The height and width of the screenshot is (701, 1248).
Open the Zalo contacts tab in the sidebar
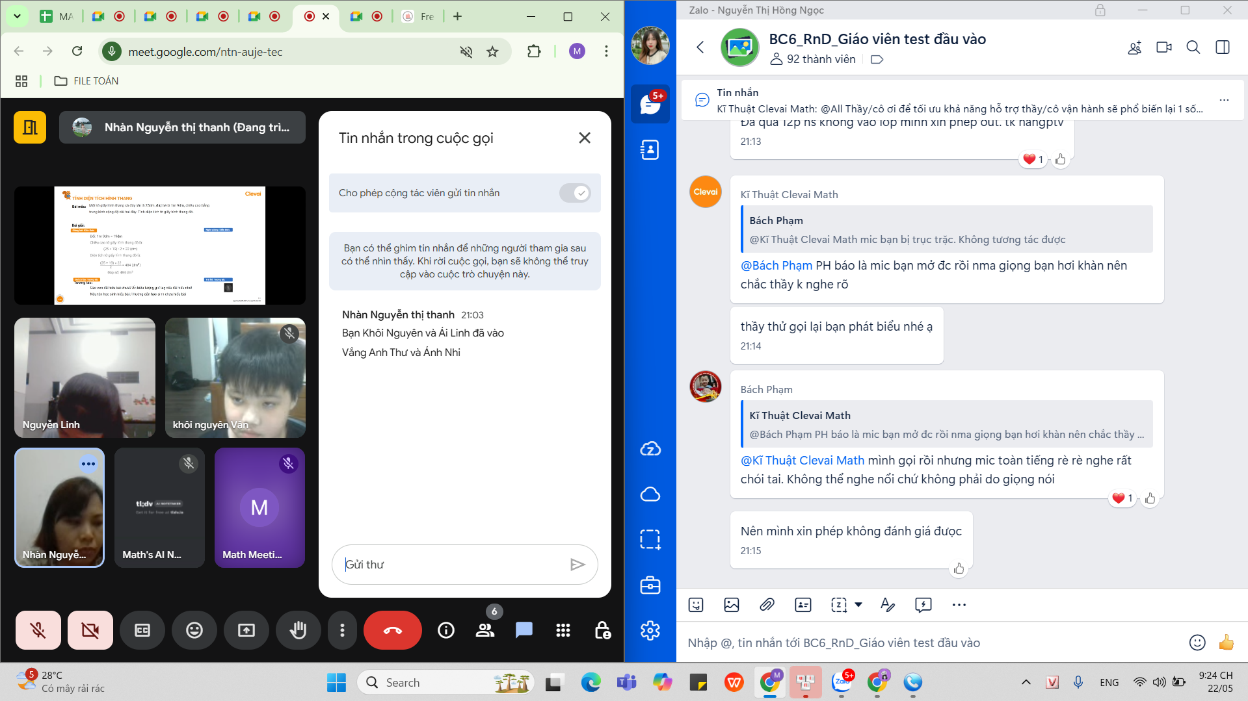pos(650,150)
